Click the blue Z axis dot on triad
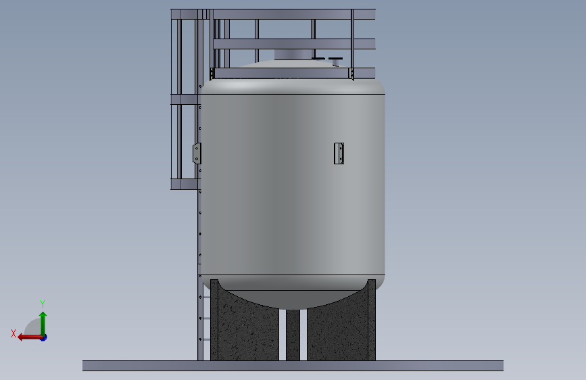Viewport: 586px width, 380px height. coord(44,338)
